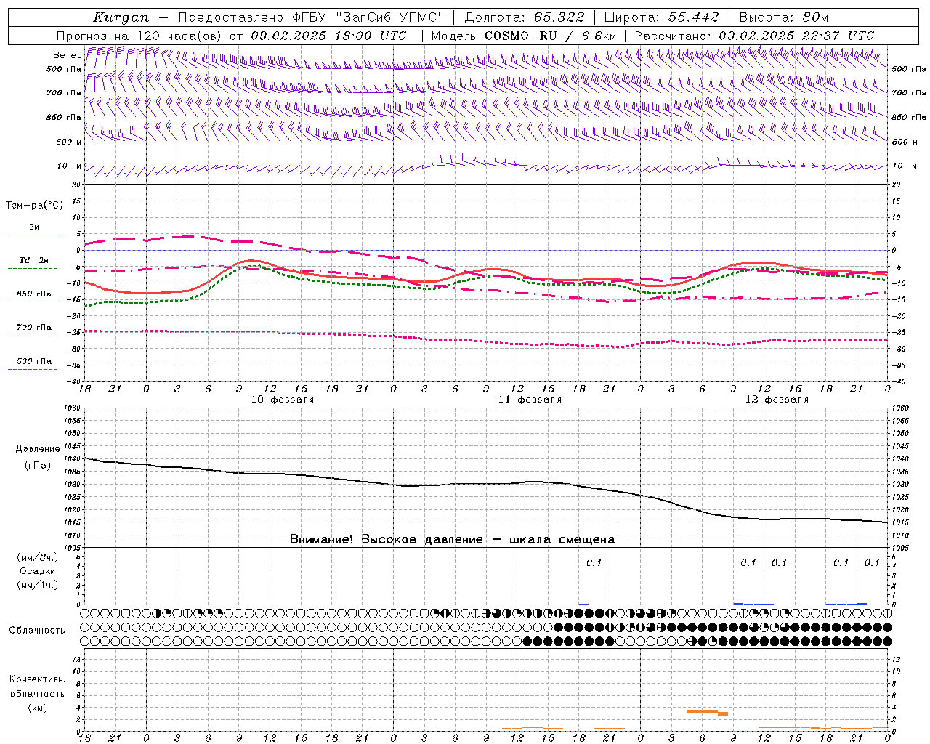
Task: Click the '(гПа)' pressure unit label
Action: click(38, 465)
